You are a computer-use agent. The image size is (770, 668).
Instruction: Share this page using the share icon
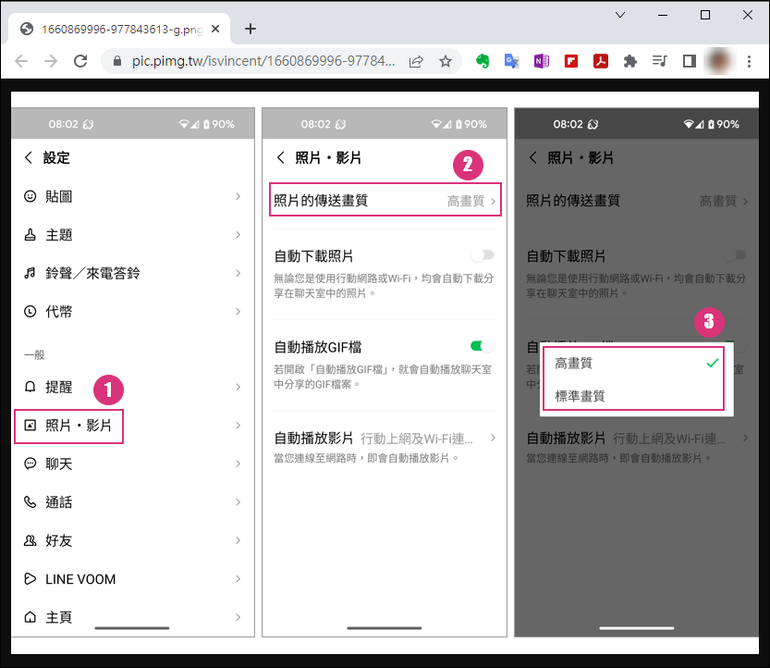(x=416, y=61)
